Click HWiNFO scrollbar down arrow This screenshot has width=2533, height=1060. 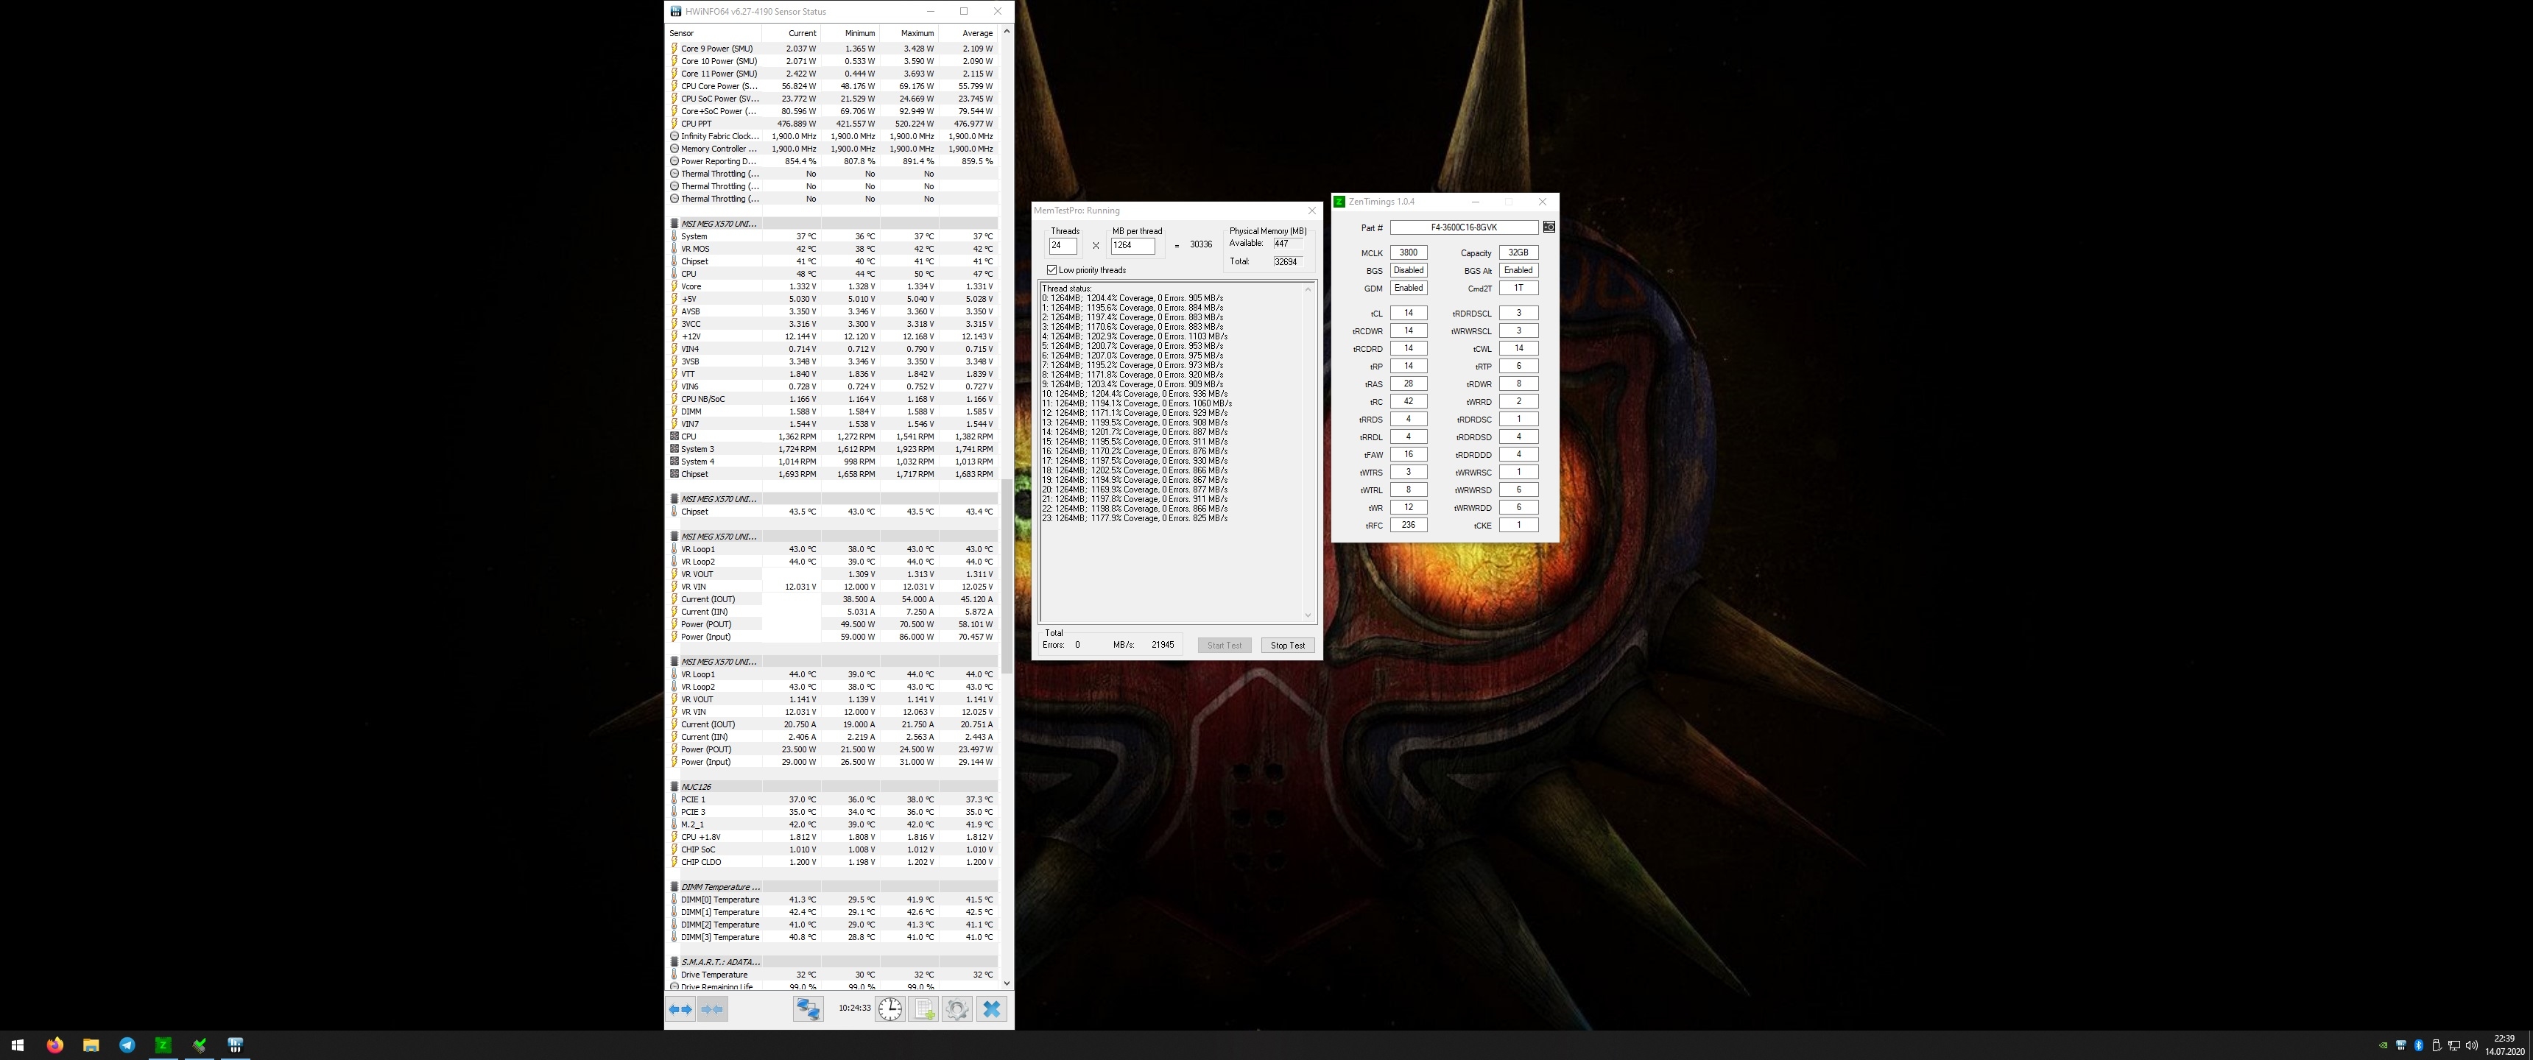(x=1006, y=982)
